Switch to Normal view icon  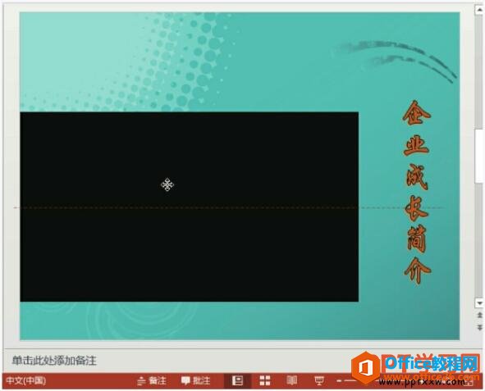[237, 381]
